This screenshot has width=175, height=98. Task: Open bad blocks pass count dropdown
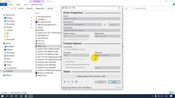pos(107,68)
